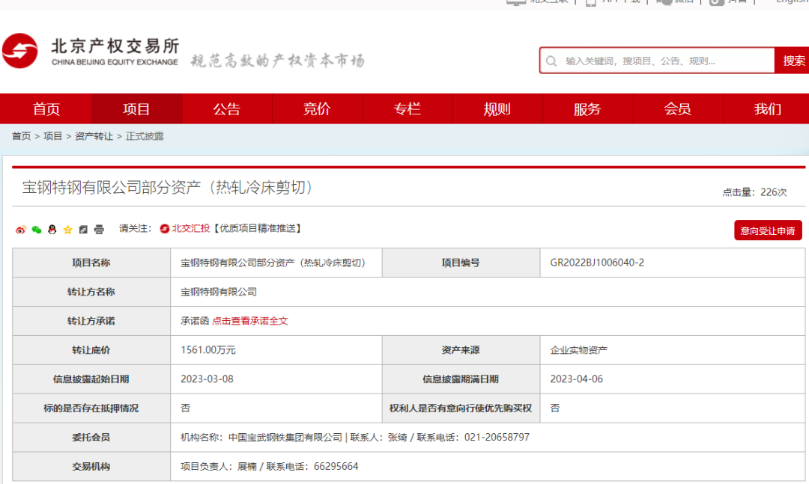This screenshot has height=484, width=809.
Task: Click the yellow star Qzone share icon
Action: point(67,230)
